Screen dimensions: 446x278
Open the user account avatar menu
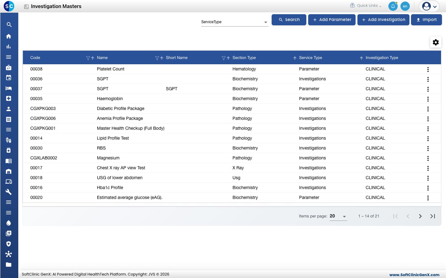(429, 6)
